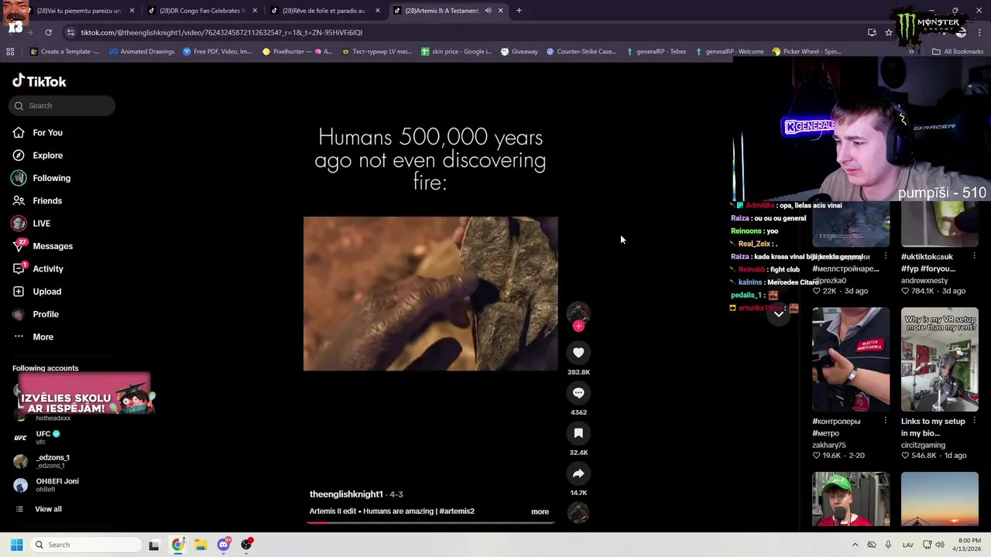991x557 pixels.
Task: Open theenglishknight1 creator profile link
Action: (346, 494)
